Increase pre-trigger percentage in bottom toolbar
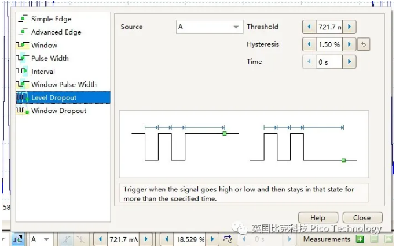This screenshot has height=248, width=407. pos(214,239)
